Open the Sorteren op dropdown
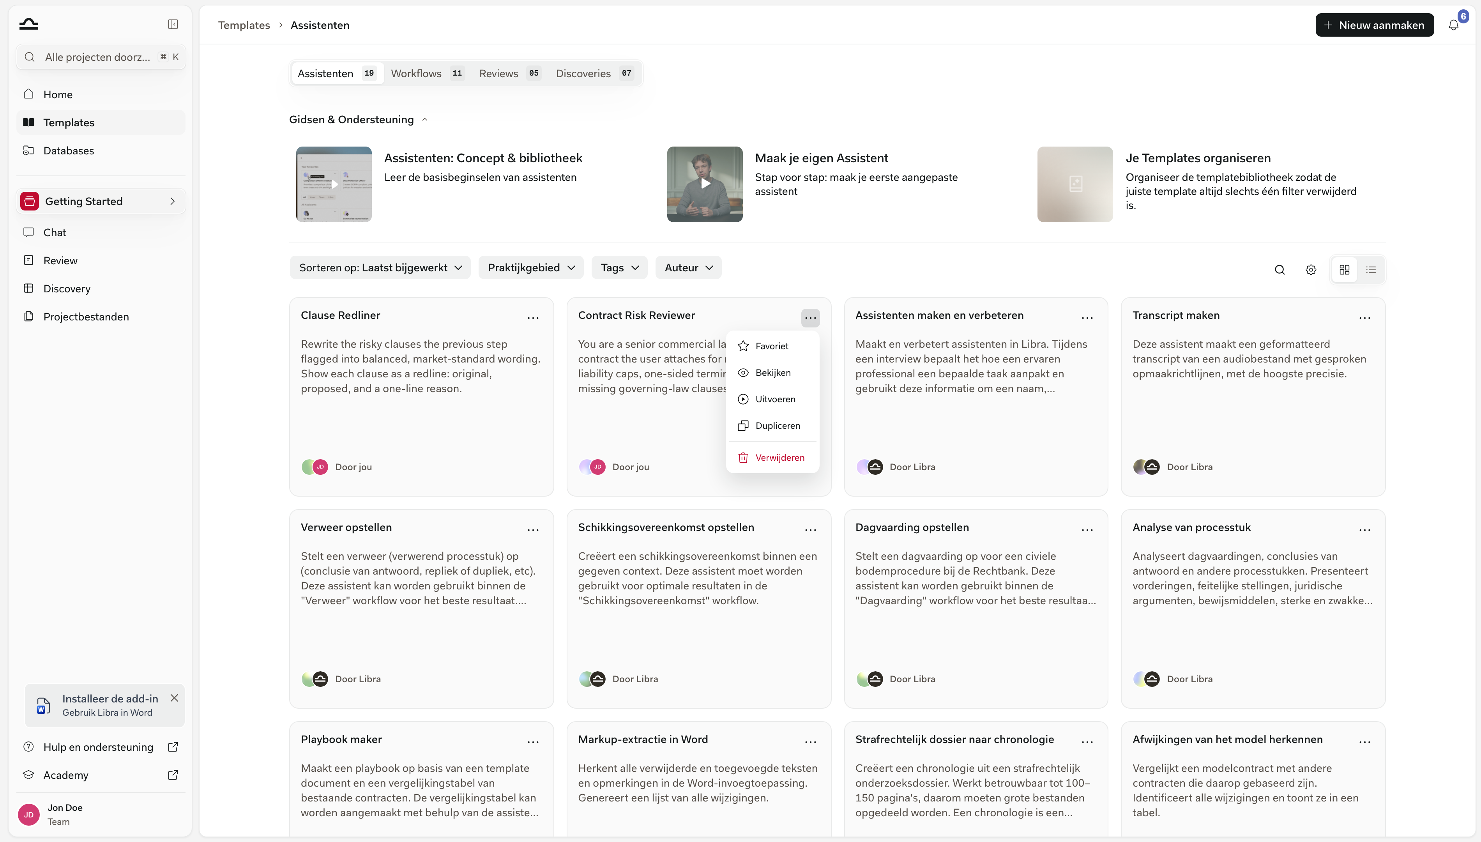Viewport: 1481px width, 842px height. 380,268
